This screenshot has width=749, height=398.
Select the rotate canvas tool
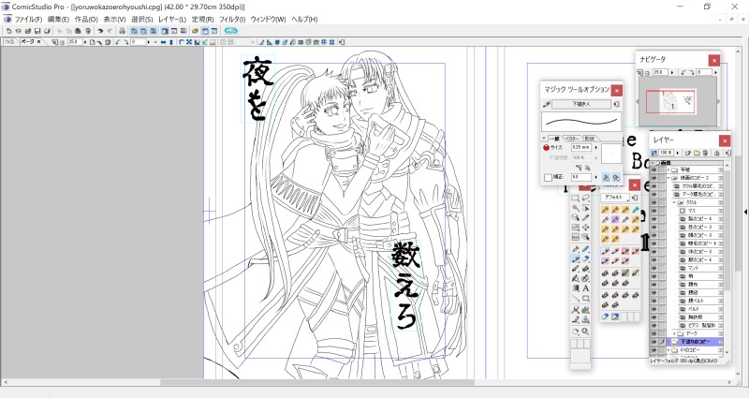pos(576,332)
